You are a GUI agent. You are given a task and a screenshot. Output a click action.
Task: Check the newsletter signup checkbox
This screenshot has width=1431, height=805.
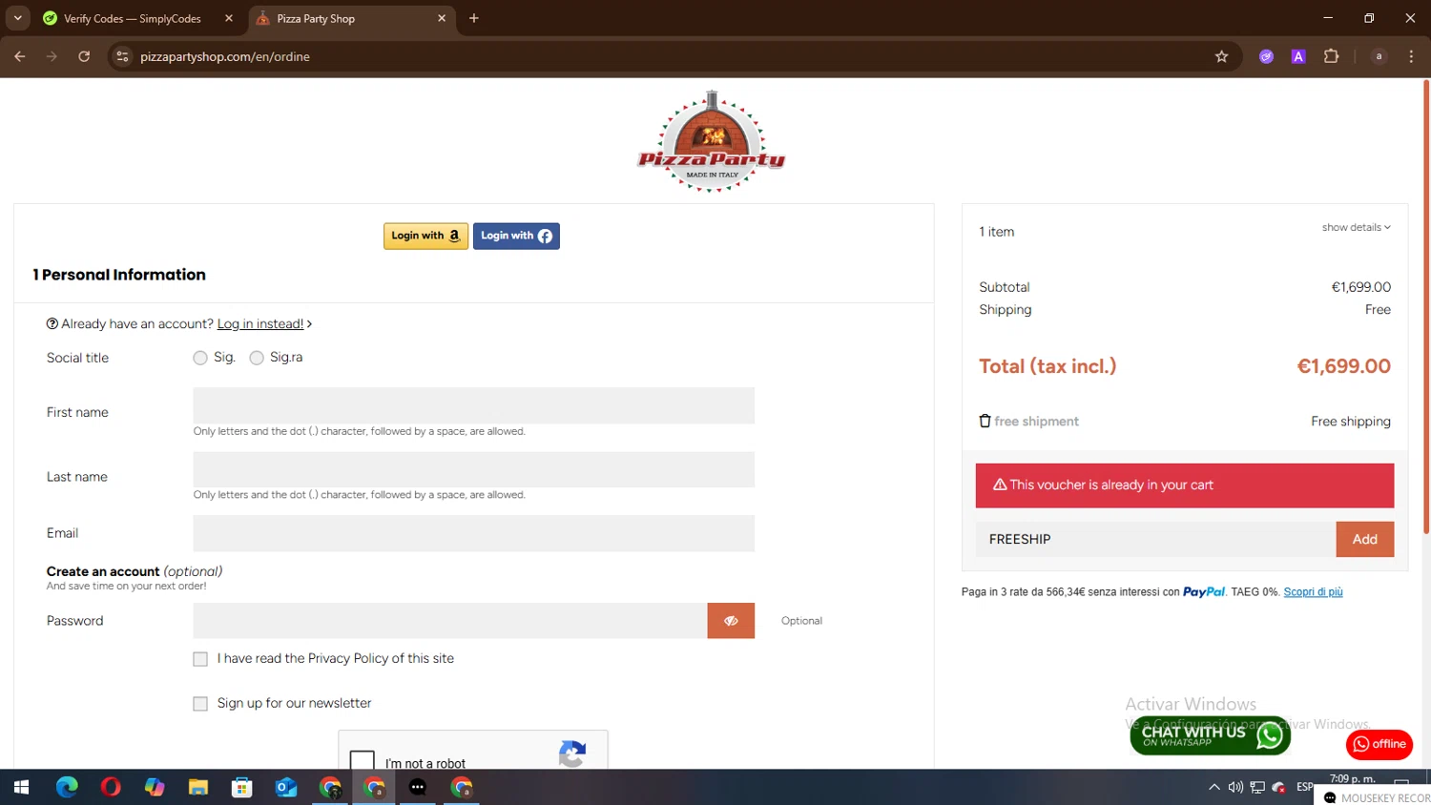point(200,704)
